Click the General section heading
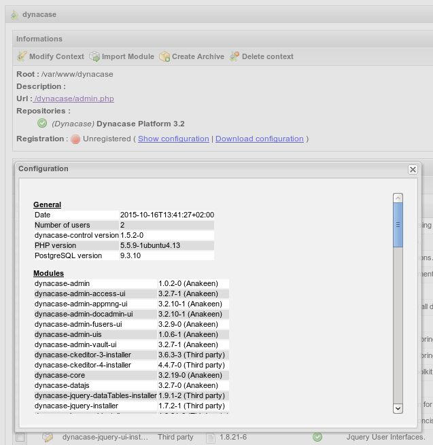The image size is (433, 445). pos(47,204)
